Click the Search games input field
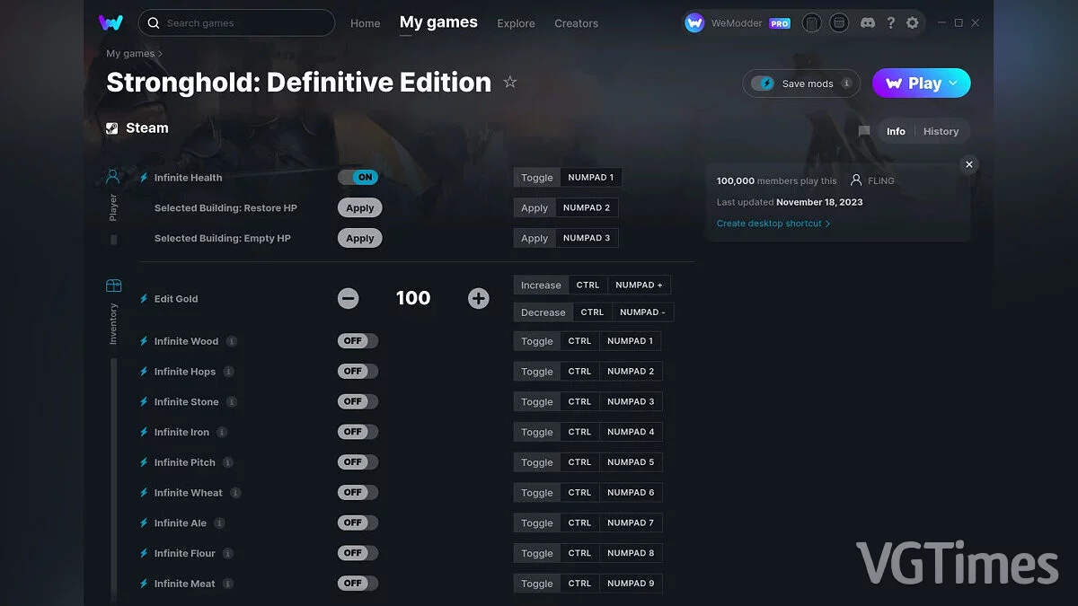The width and height of the screenshot is (1078, 606). point(243,22)
